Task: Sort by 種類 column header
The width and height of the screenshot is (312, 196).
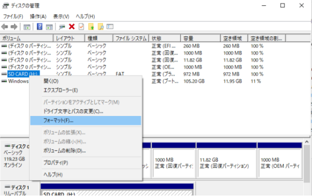Action: coord(99,38)
